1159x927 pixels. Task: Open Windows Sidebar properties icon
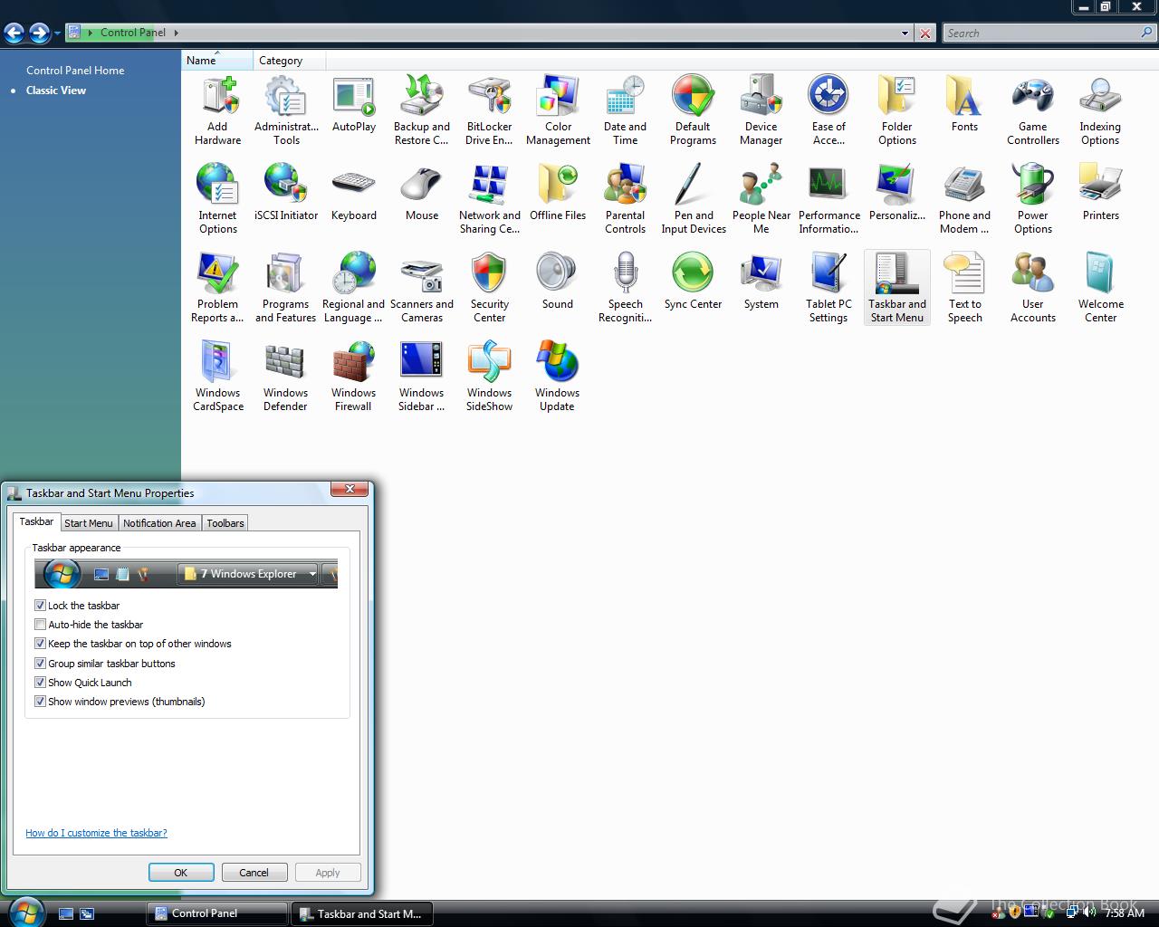point(422,377)
